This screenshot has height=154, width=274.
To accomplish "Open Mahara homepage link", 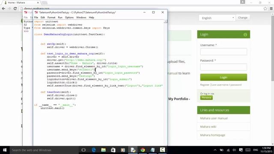I will click(x=212, y=135).
